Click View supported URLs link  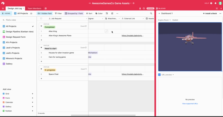tap(190, 104)
